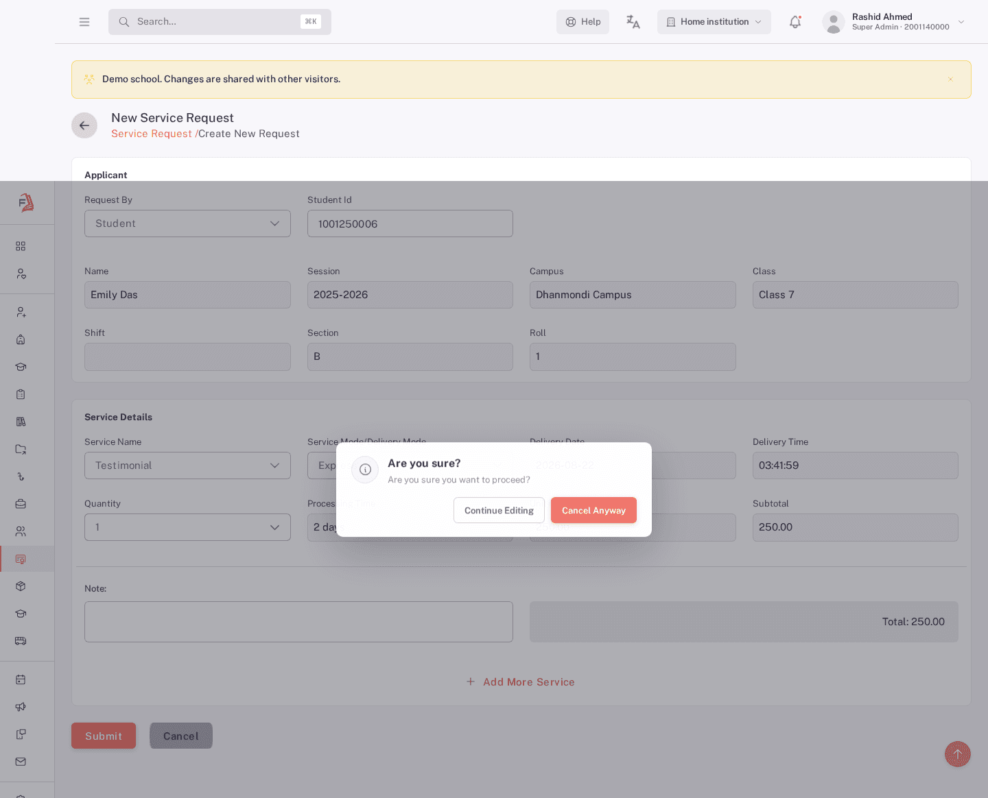The height and width of the screenshot is (798, 988).
Task: Focus the top search field
Action: pyautogui.click(x=220, y=22)
